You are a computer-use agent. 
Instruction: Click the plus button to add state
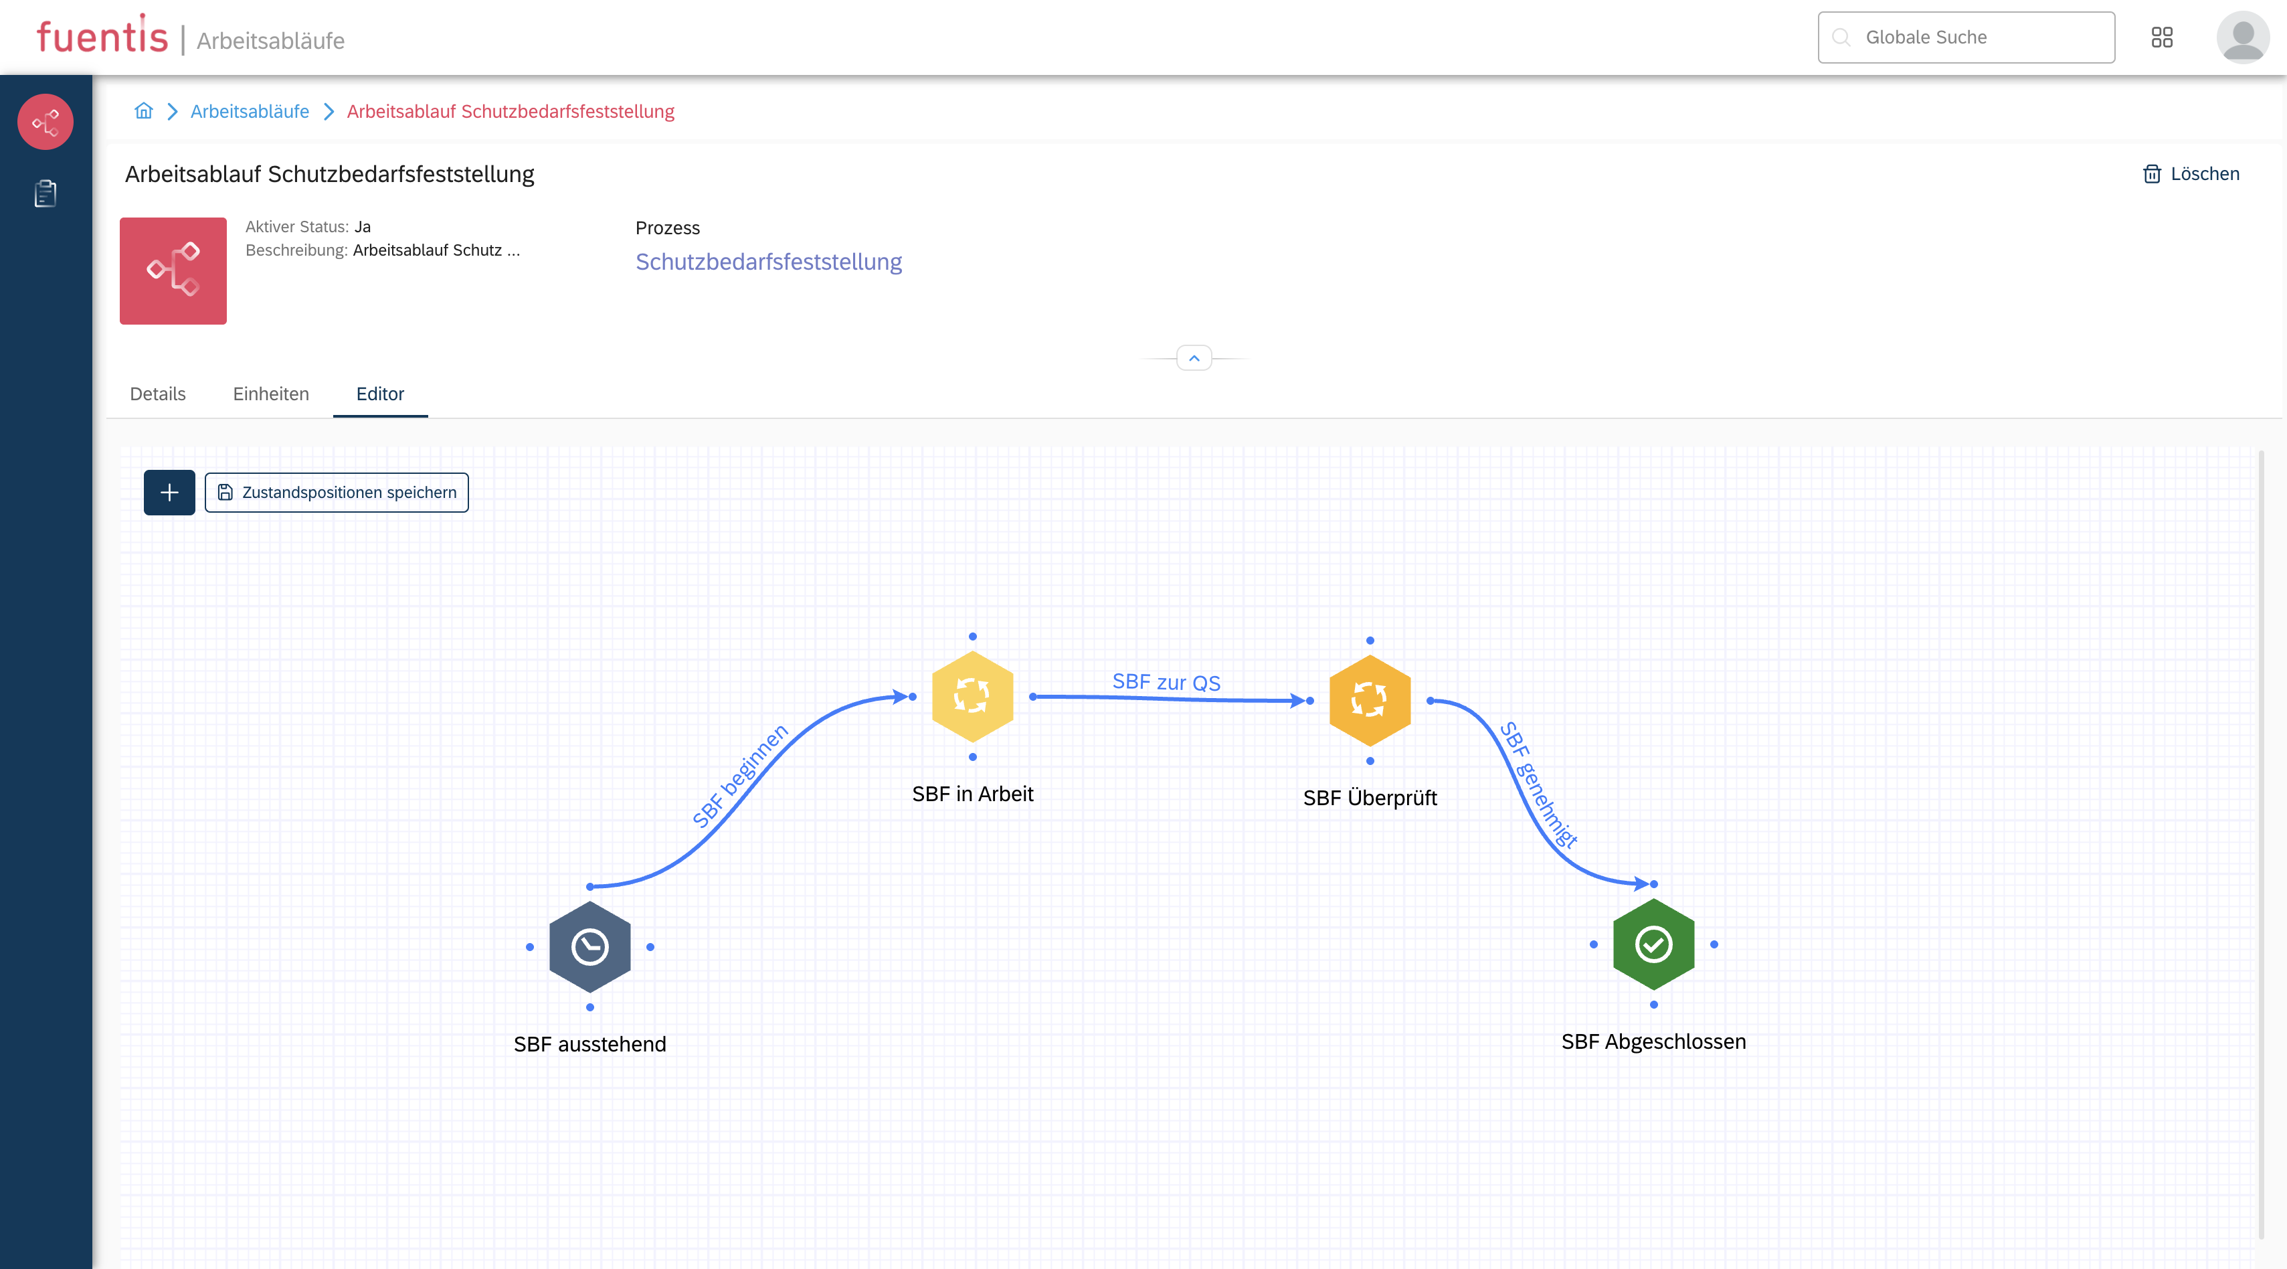(169, 492)
